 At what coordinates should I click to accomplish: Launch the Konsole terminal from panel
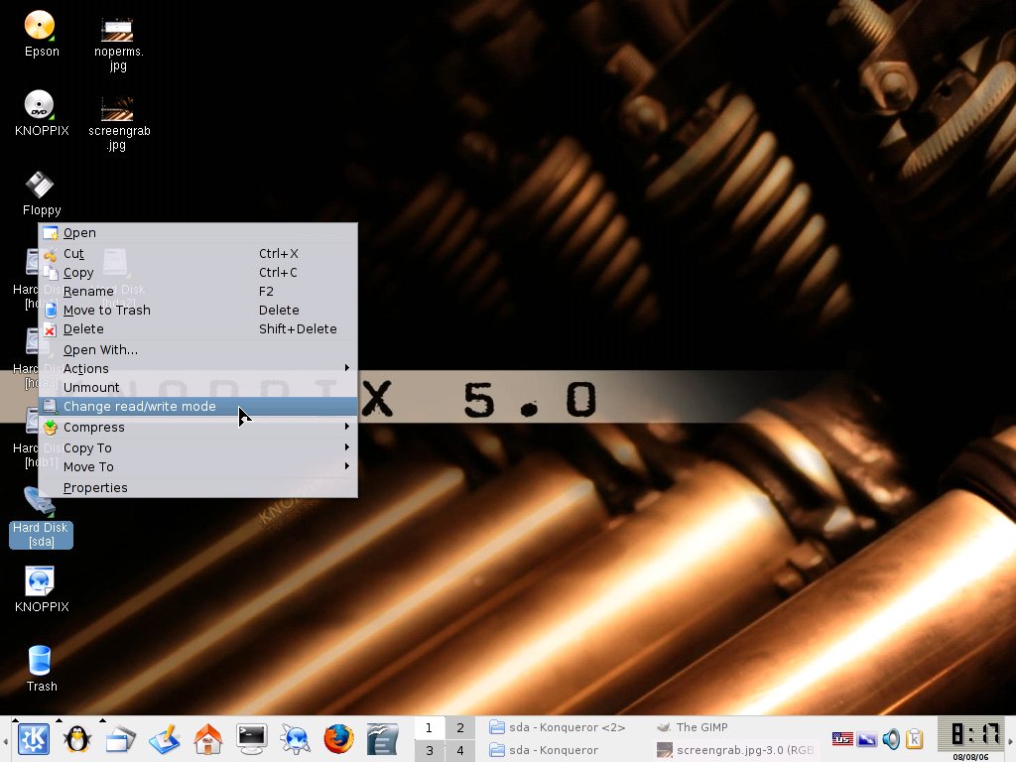[x=252, y=738]
